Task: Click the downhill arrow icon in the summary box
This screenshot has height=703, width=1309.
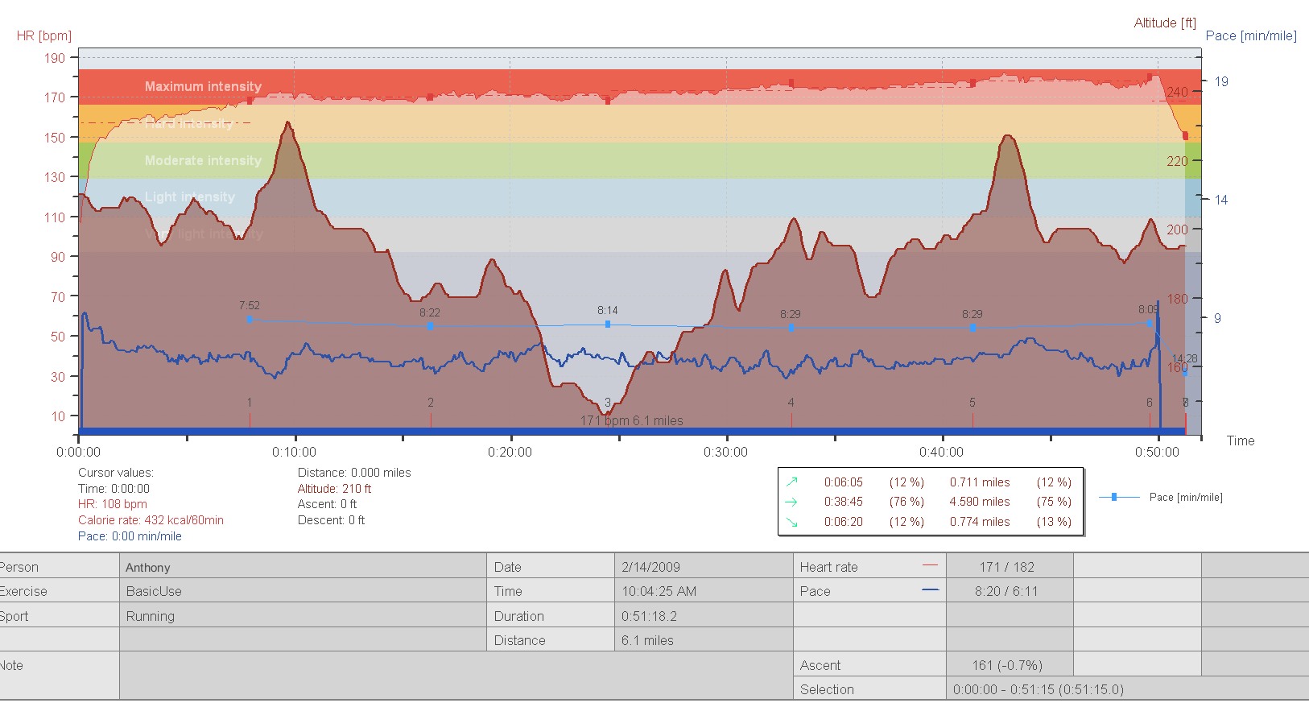Action: coord(792,522)
